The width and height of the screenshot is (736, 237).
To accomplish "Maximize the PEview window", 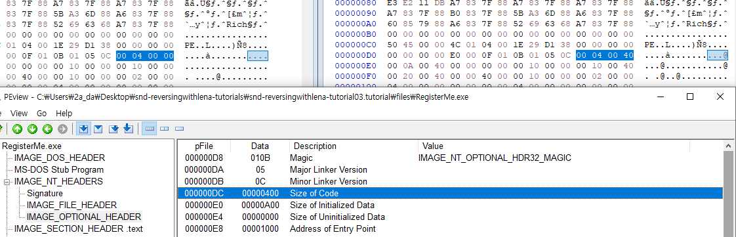I will 690,97.
